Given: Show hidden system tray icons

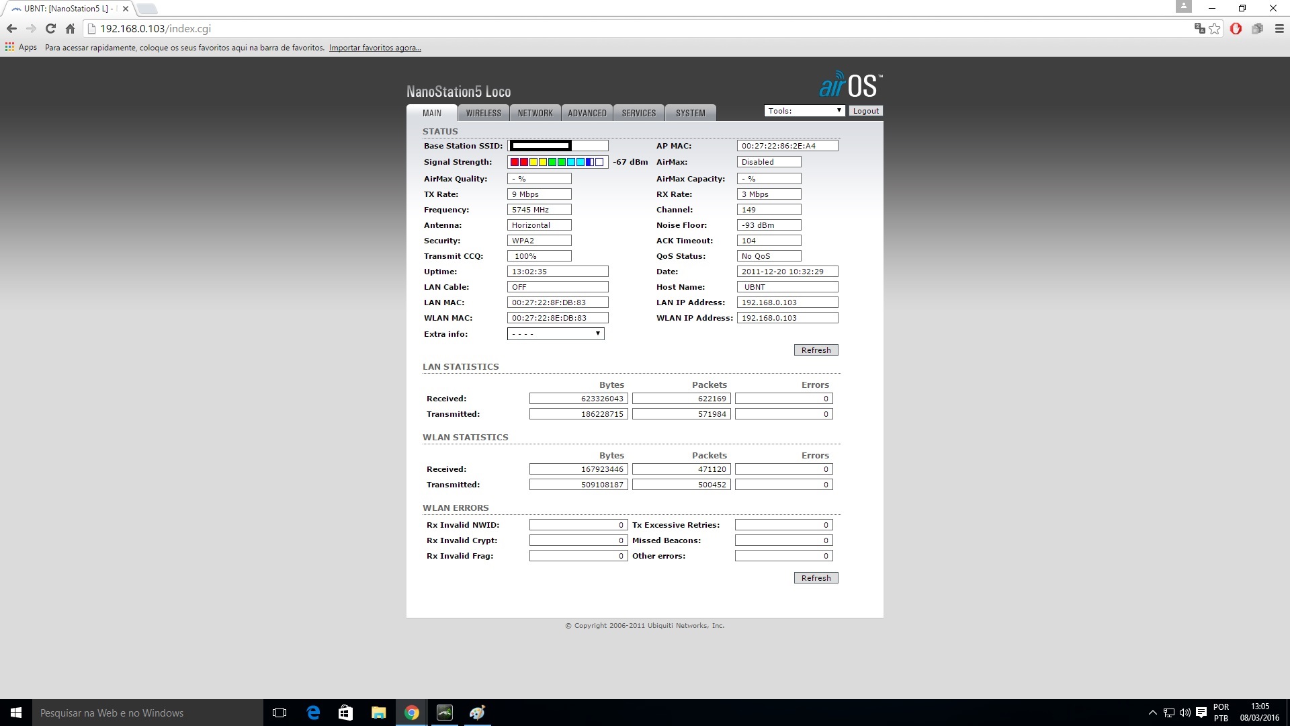Looking at the screenshot, I should [x=1153, y=713].
